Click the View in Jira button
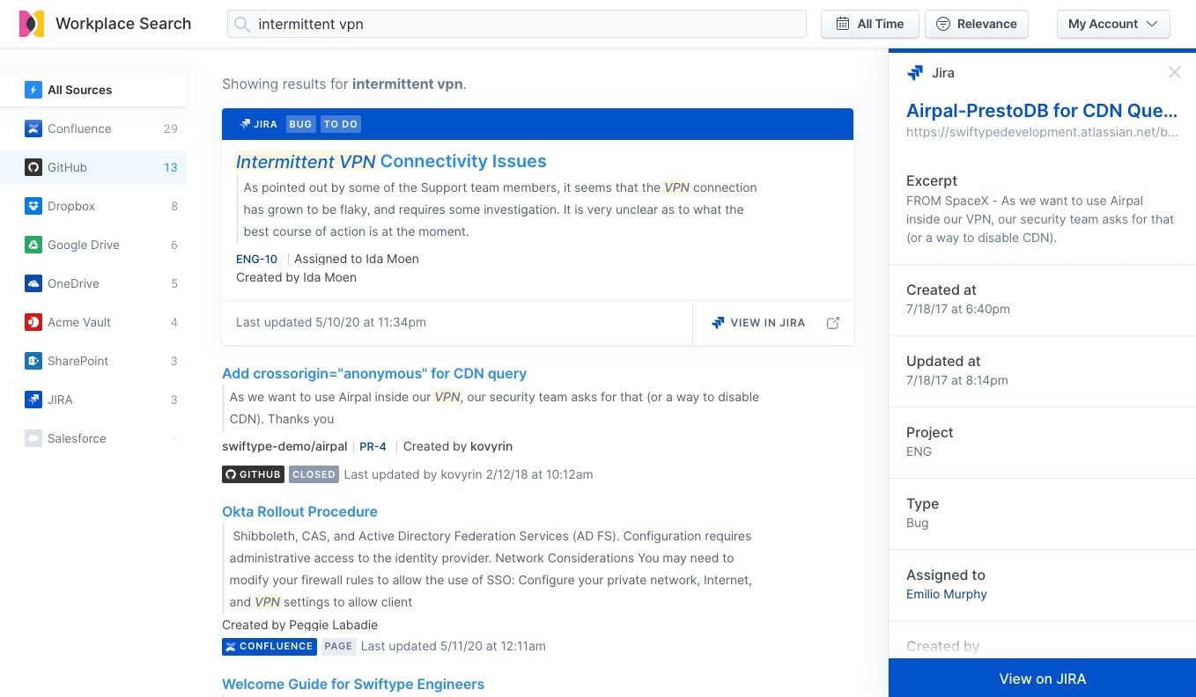 click(x=773, y=323)
